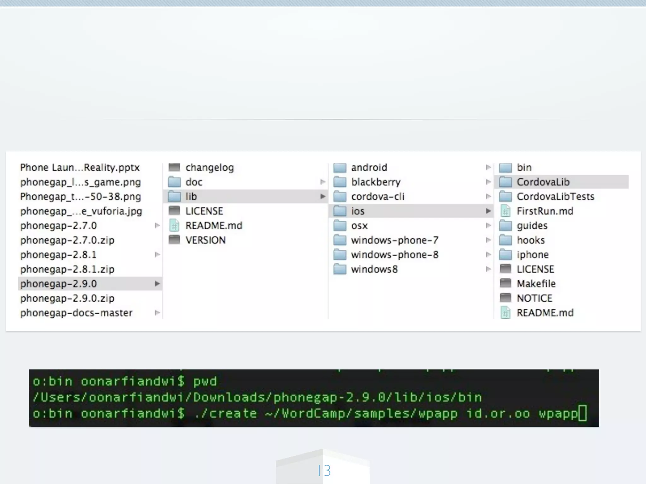This screenshot has width=646, height=484.
Task: Click the android folder icon
Action: (x=340, y=167)
